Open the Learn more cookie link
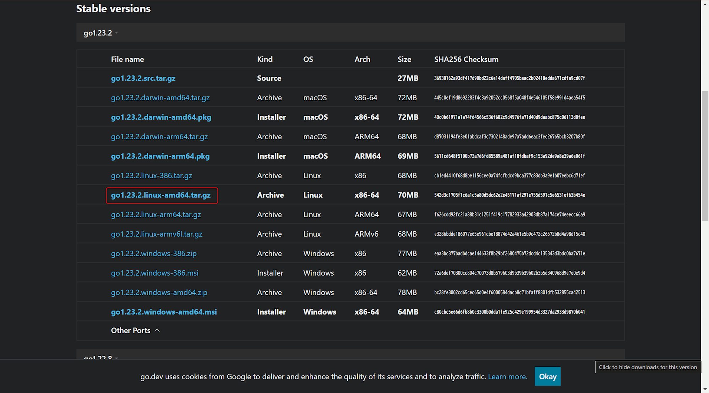709x393 pixels. [x=508, y=377]
